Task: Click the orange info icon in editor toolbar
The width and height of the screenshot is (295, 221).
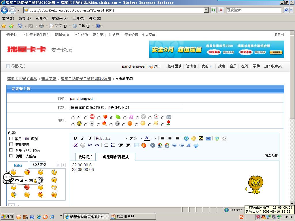Action: (x=143, y=145)
